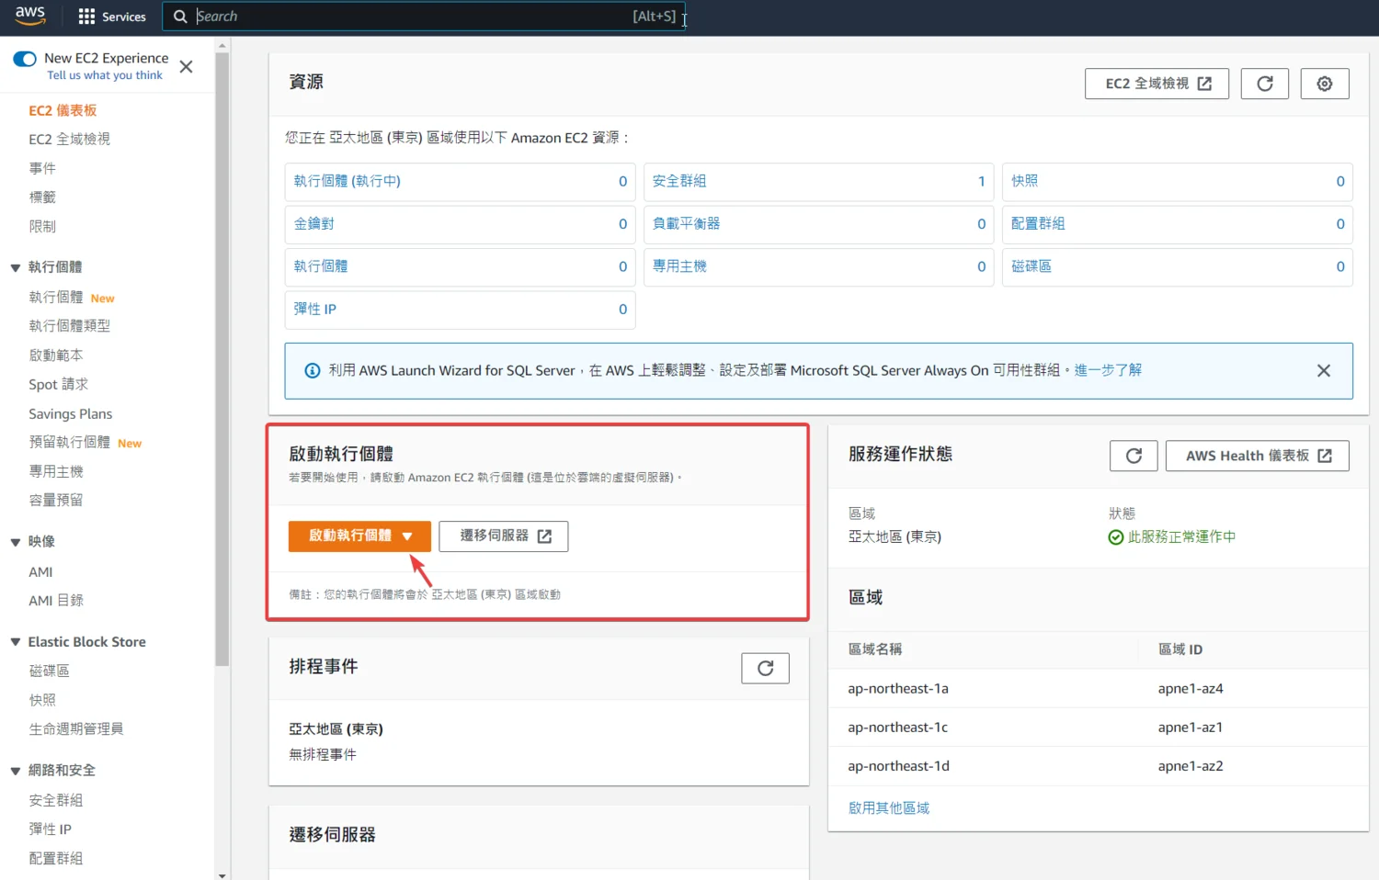The height and width of the screenshot is (880, 1379).
Task: Open the Services grid menu
Action: (x=112, y=17)
